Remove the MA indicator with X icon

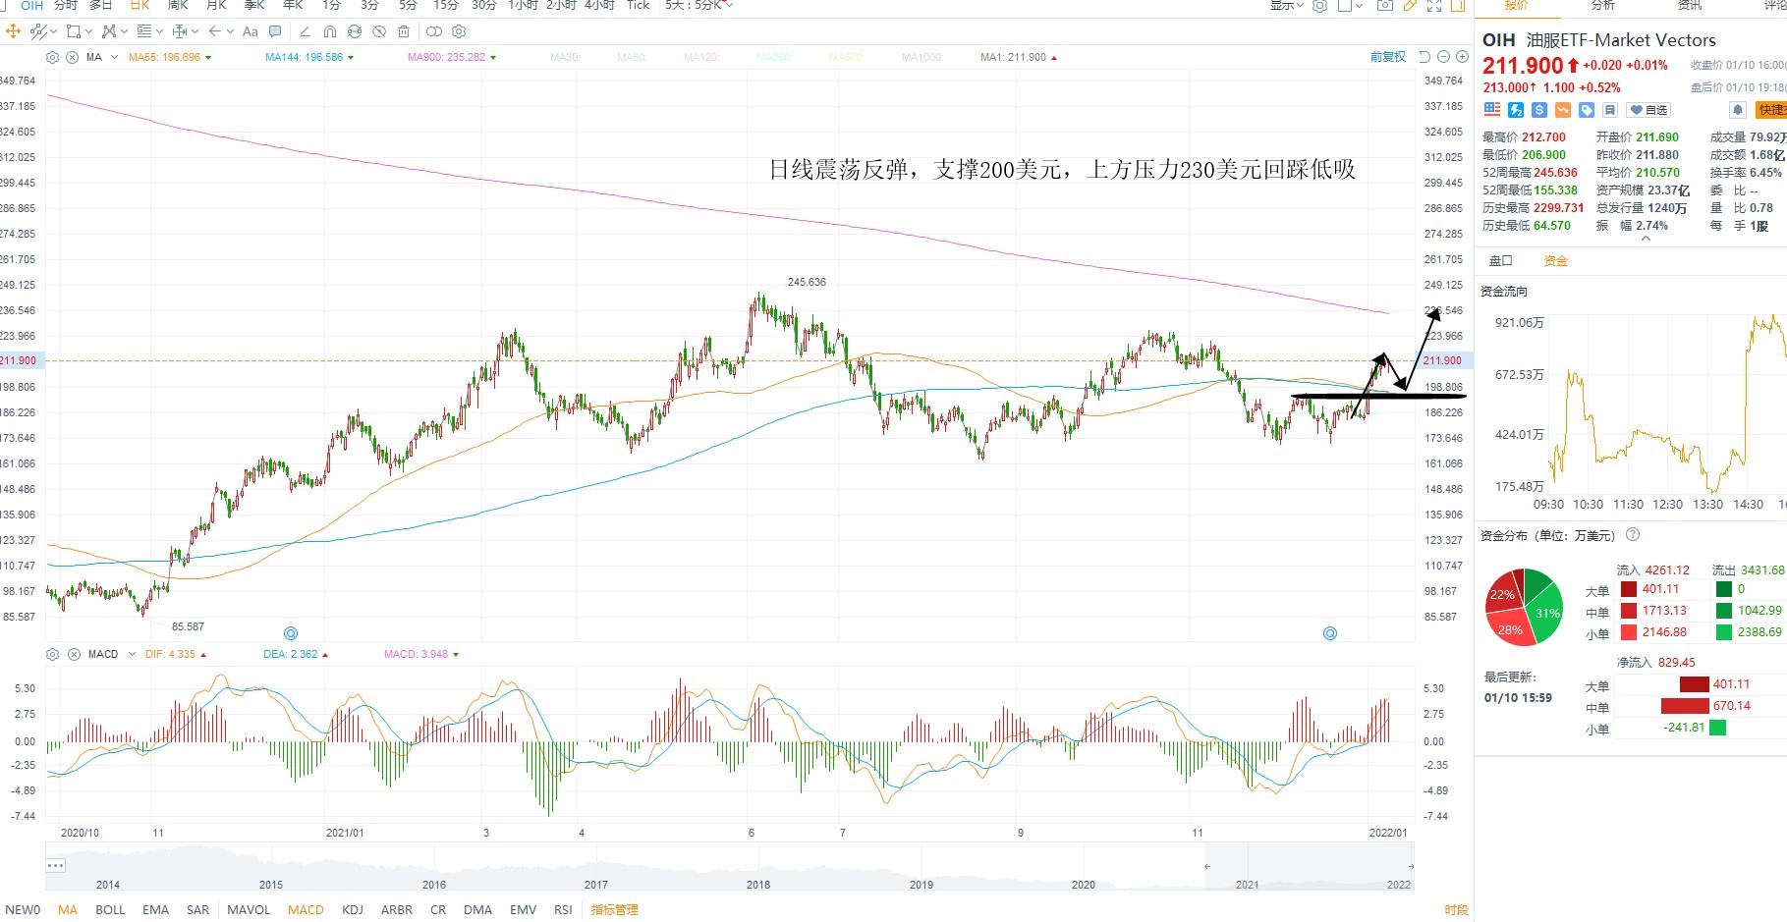[72, 57]
